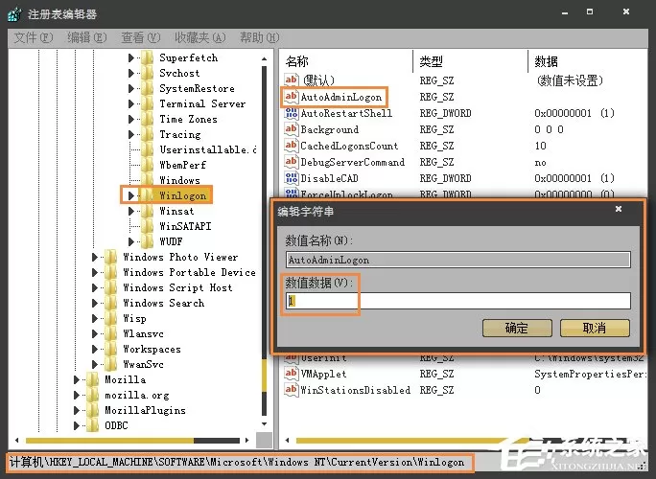Screen dimensions: 656x479
Task: Click the string icon of CachedLogonsCount
Action: [x=292, y=146]
